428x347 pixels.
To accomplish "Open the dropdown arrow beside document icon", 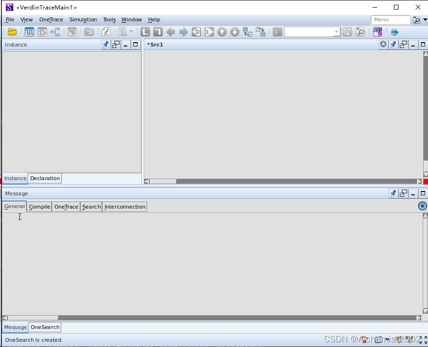I will [x=131, y=32].
